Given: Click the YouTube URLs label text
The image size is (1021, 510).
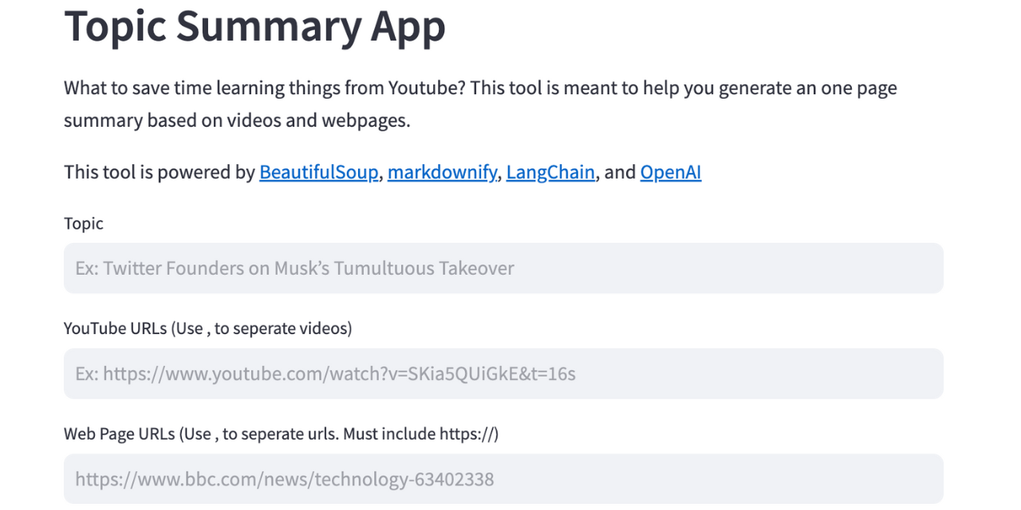Looking at the screenshot, I should 207,328.
